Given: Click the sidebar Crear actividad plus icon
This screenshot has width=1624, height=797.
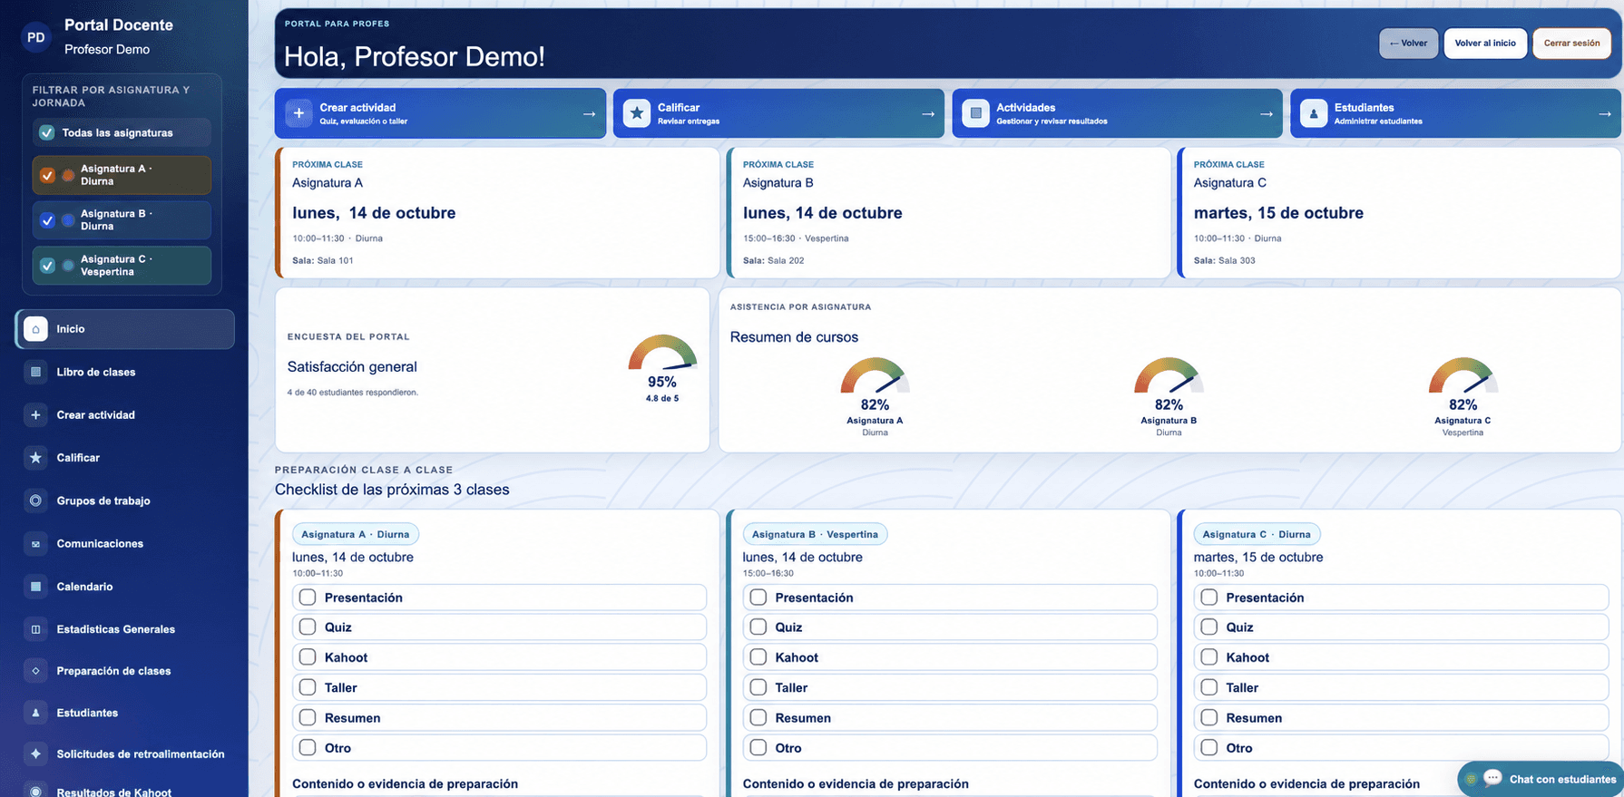Looking at the screenshot, I should pos(35,414).
